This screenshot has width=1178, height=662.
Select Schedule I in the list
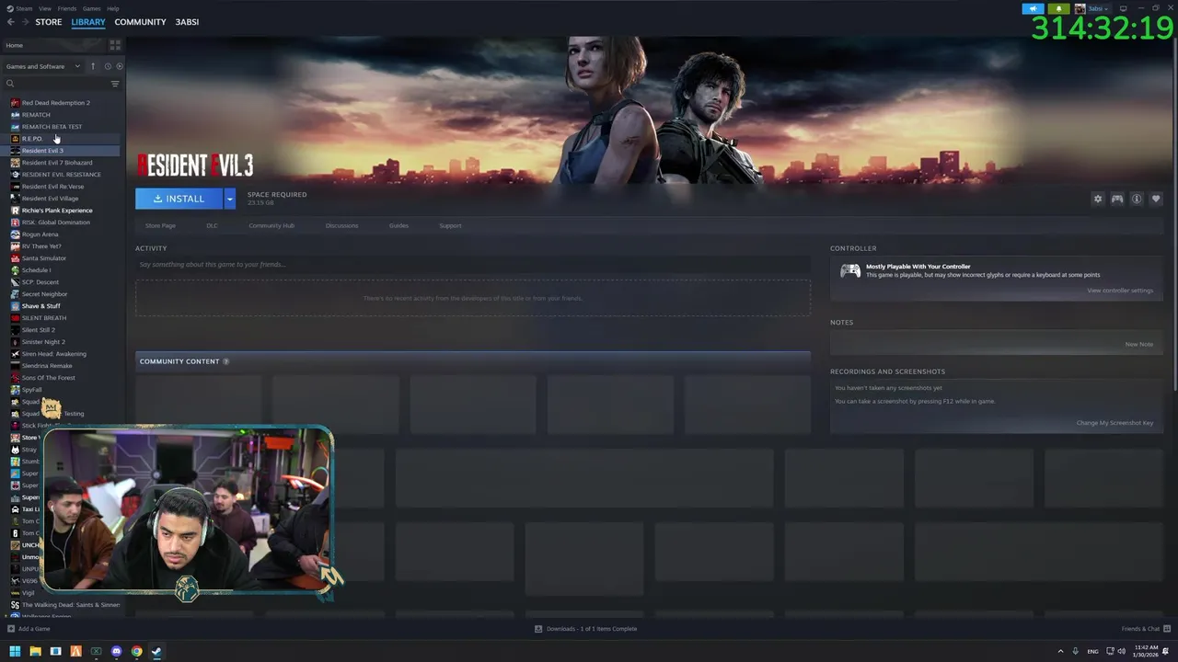coord(36,270)
